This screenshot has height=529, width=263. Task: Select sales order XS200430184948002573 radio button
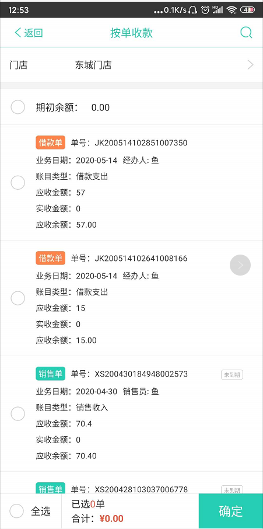tap(18, 414)
